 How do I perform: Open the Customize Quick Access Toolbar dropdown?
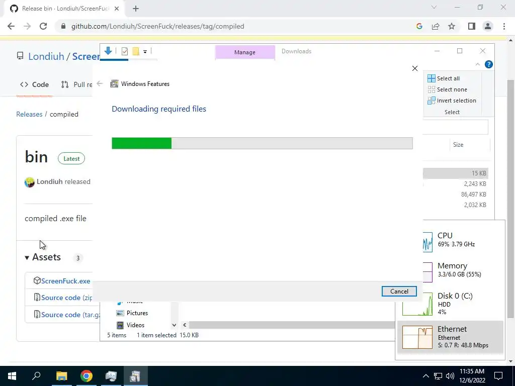pos(145,52)
